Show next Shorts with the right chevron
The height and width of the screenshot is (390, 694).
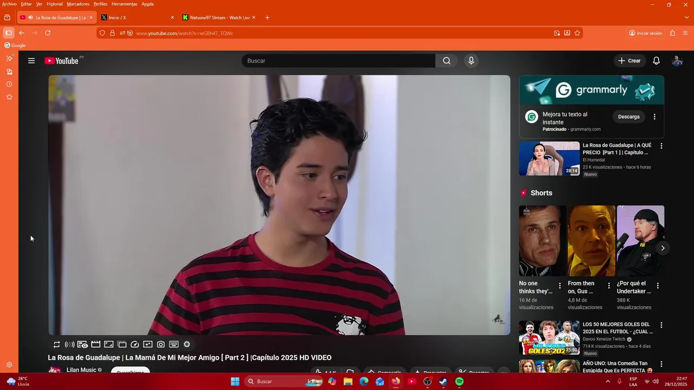663,248
